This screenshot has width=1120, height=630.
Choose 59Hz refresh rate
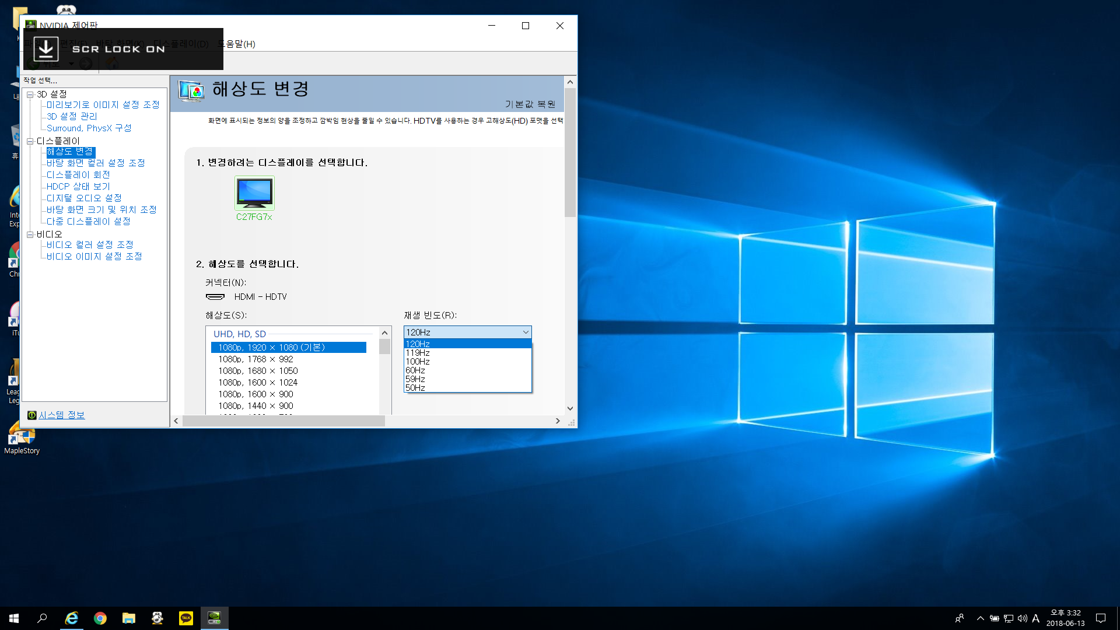click(467, 379)
